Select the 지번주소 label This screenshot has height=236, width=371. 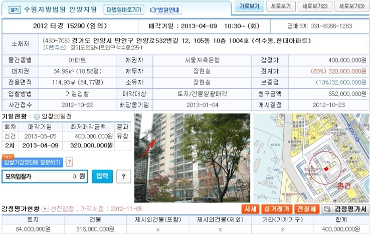pos(55,47)
